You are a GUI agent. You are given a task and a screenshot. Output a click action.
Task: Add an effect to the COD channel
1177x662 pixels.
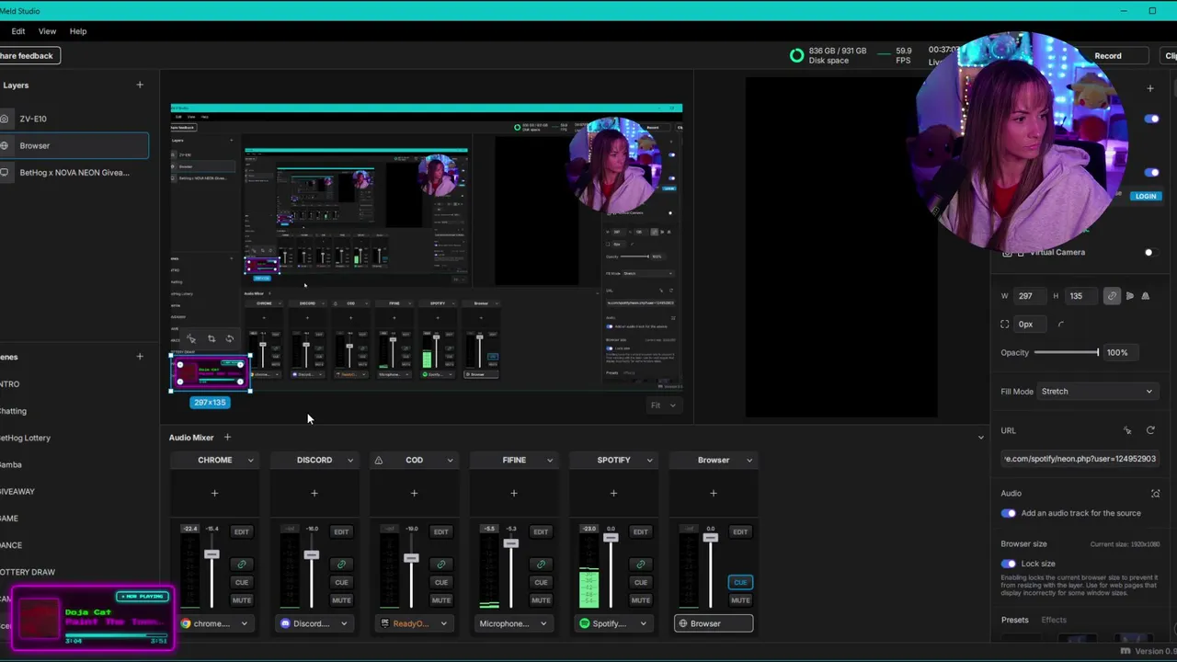tap(414, 493)
